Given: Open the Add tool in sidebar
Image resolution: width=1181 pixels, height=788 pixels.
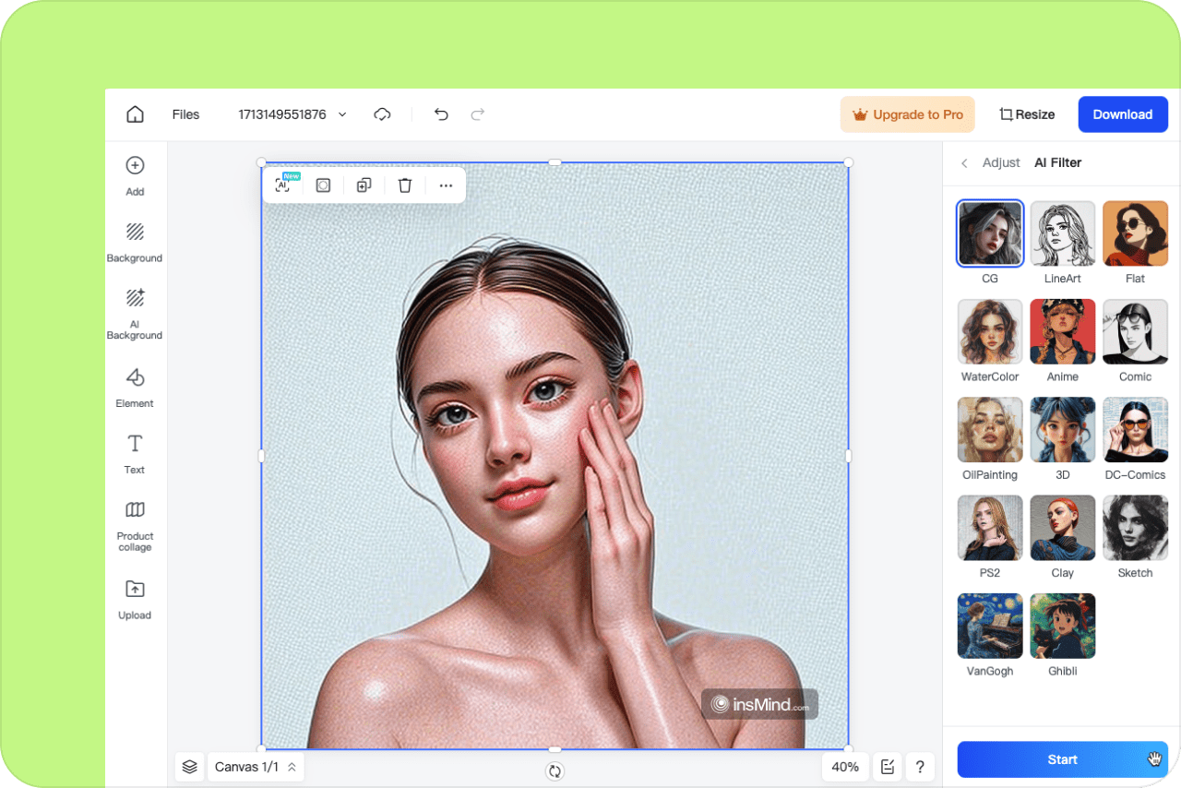Looking at the screenshot, I should [135, 175].
